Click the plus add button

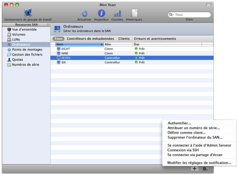tap(195, 169)
